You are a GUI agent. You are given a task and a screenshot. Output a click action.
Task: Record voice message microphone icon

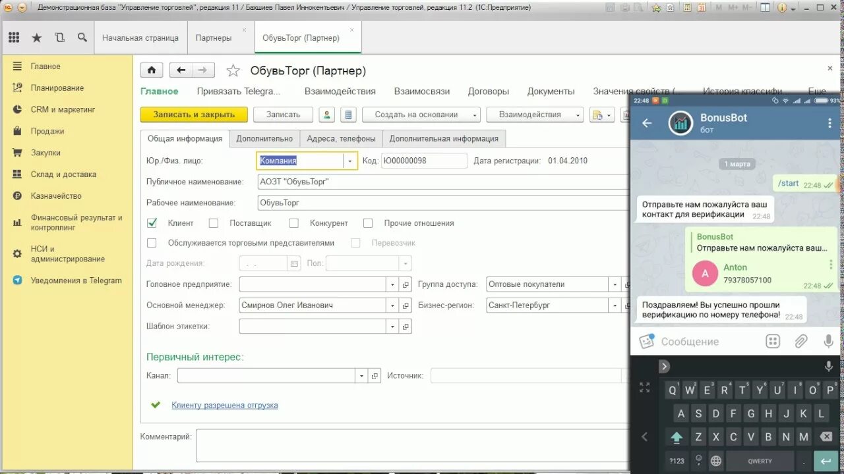[829, 341]
